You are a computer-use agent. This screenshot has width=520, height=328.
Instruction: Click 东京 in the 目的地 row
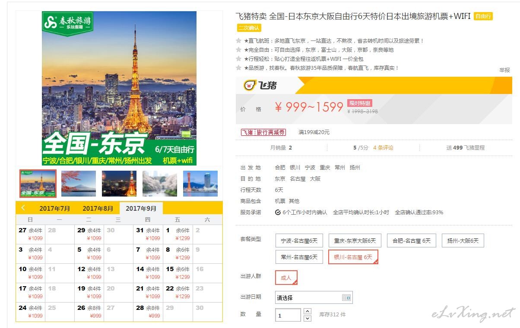[280, 179]
